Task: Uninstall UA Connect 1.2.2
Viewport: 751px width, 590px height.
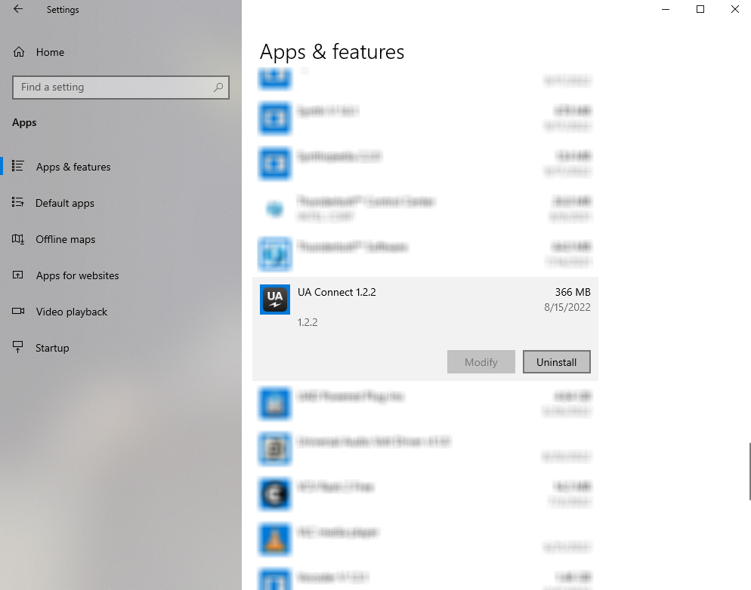Action: (x=557, y=361)
